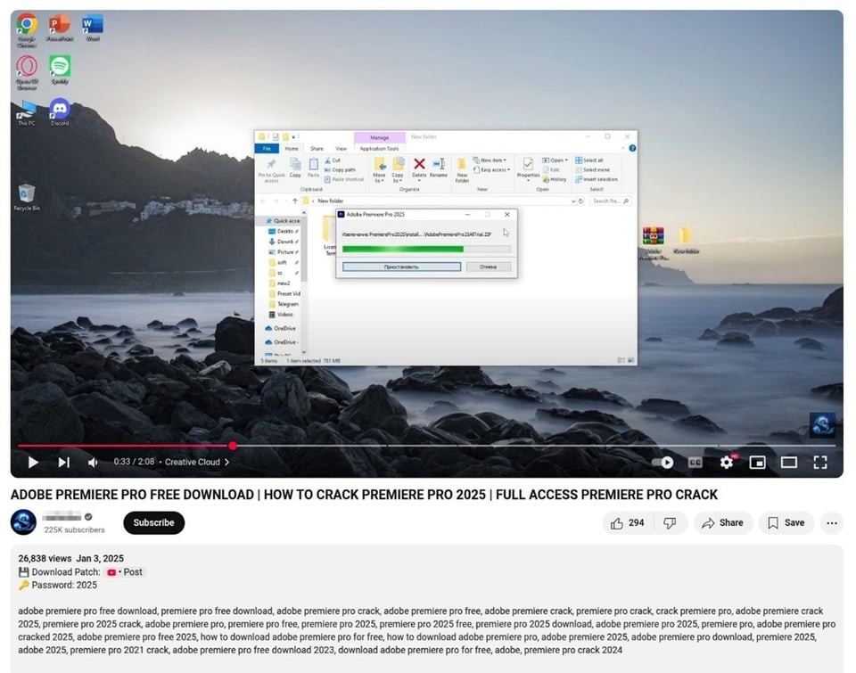Dislike the video with thumbs down

(x=670, y=523)
